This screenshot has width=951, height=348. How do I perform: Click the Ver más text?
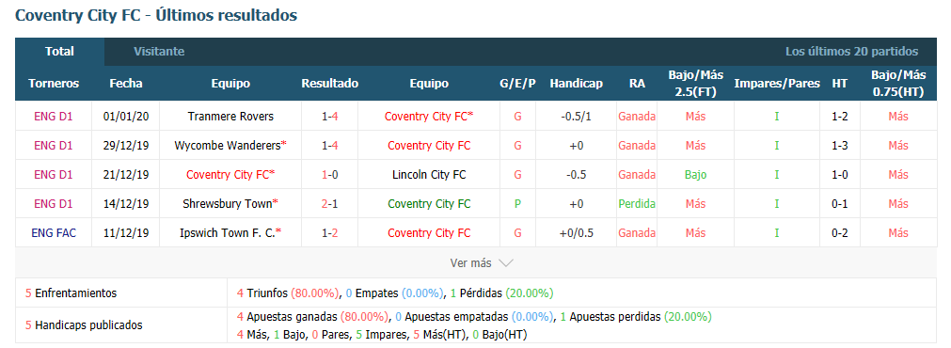470,263
